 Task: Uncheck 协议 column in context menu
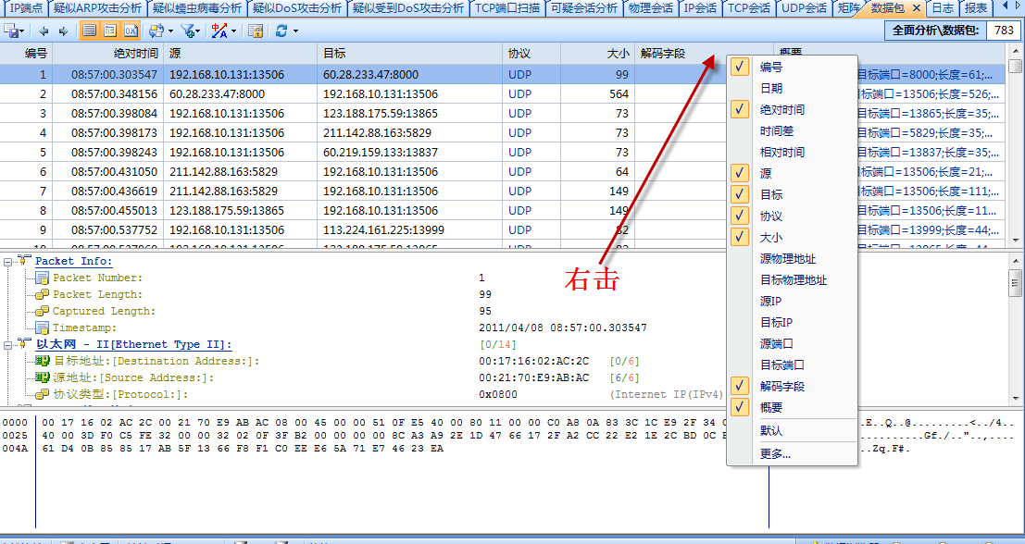[770, 216]
